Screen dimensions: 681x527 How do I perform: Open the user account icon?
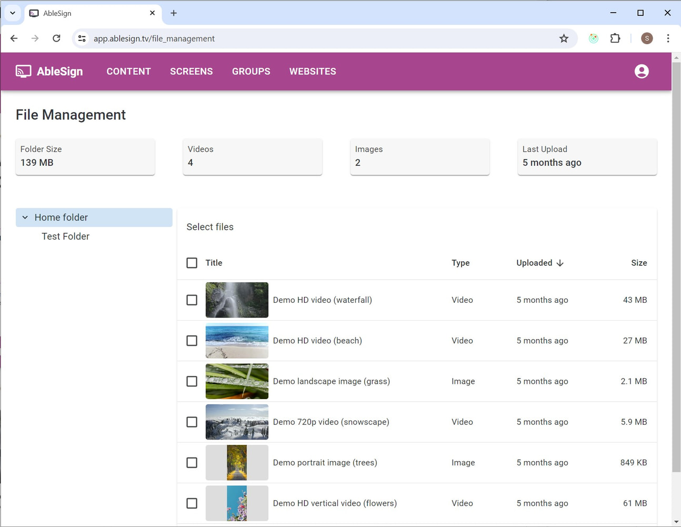[x=642, y=71]
